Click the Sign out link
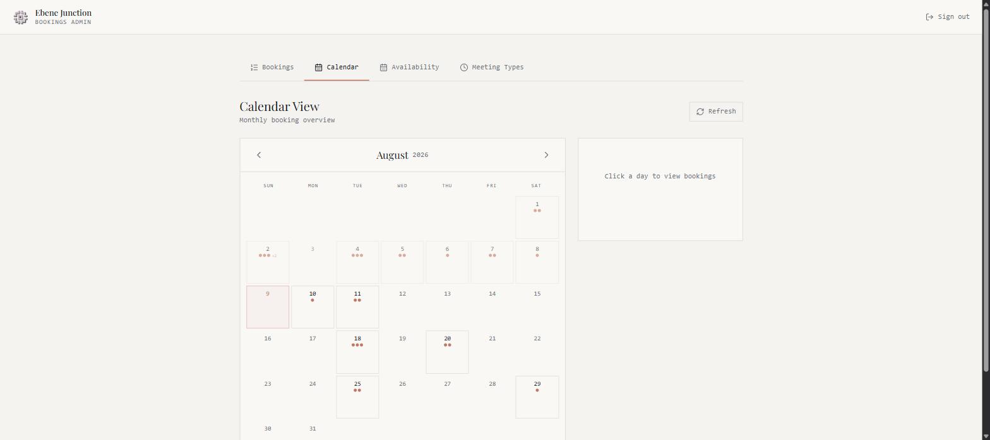 [x=948, y=17]
